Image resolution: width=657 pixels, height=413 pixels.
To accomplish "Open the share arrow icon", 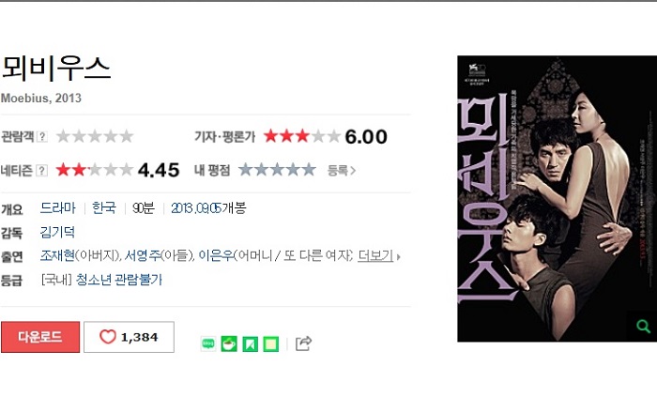I will tap(303, 344).
